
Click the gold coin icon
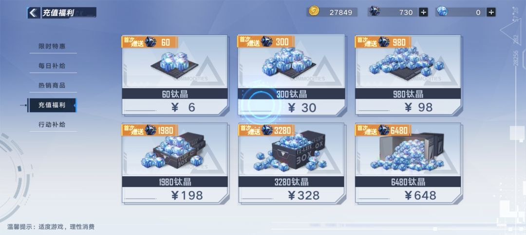(314, 12)
